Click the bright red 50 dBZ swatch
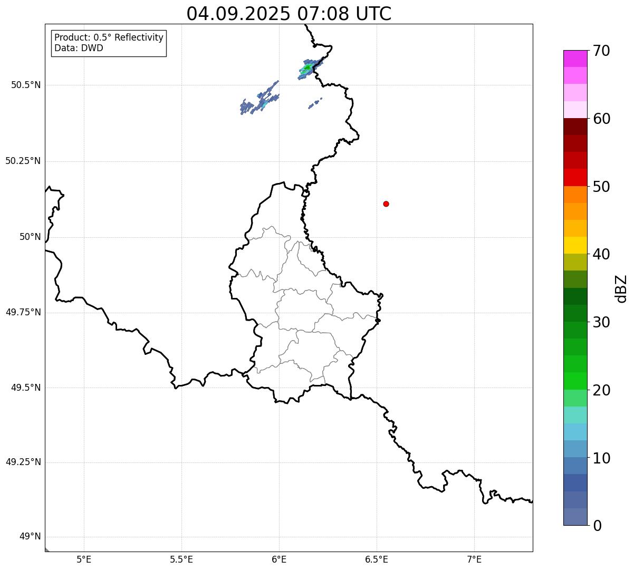 [575, 177]
